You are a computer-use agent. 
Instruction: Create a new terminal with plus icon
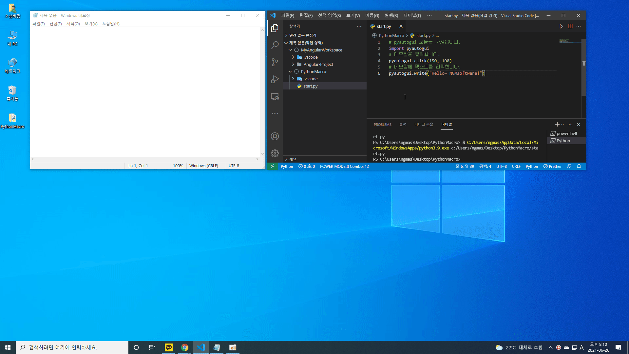557,125
